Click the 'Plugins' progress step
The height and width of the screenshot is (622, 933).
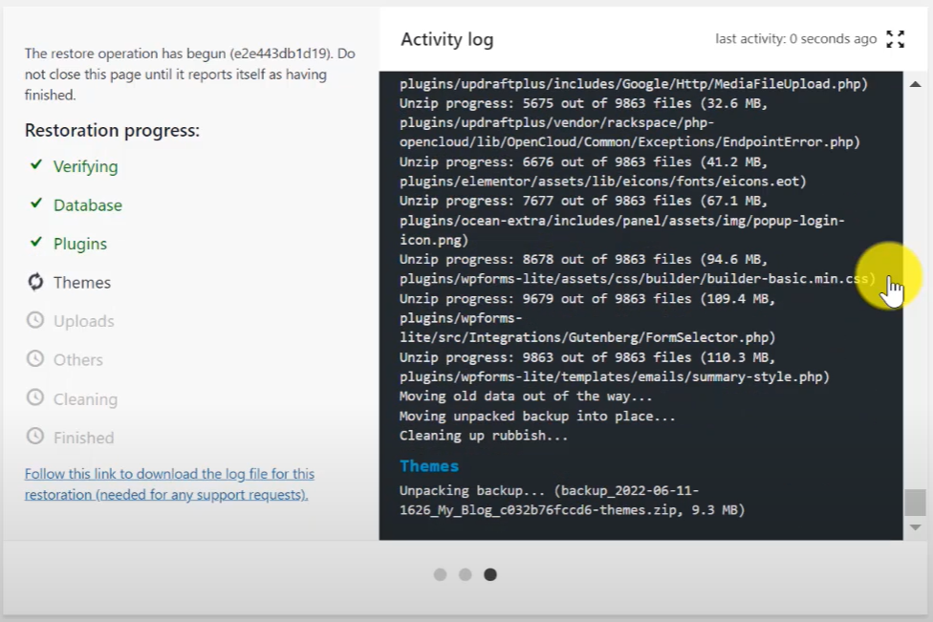tap(80, 244)
